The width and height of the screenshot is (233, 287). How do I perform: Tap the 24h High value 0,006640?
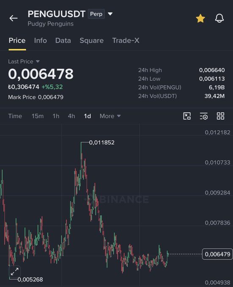[x=212, y=70]
